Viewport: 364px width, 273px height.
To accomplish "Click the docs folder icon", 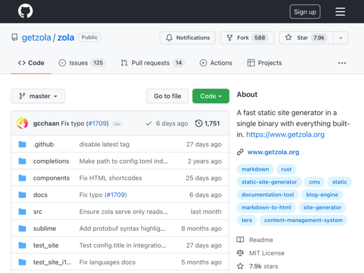I will 22,195.
